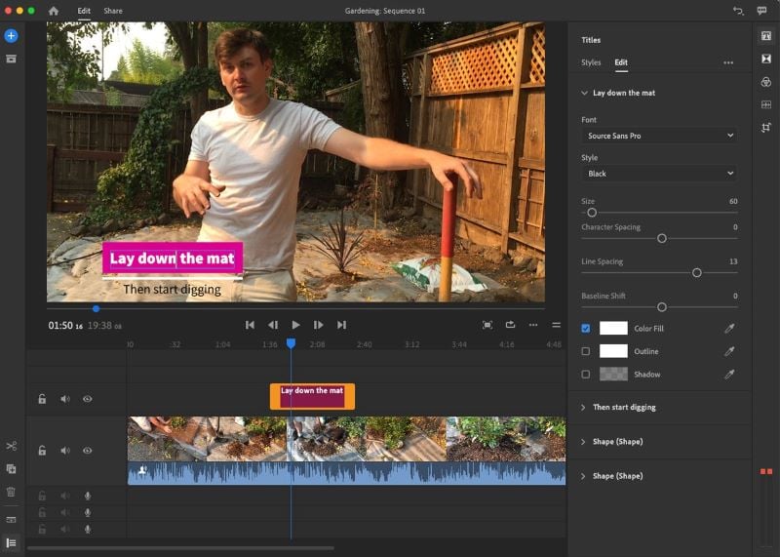
Task: Click the Baseline Shift slider handle
Action: point(662,307)
